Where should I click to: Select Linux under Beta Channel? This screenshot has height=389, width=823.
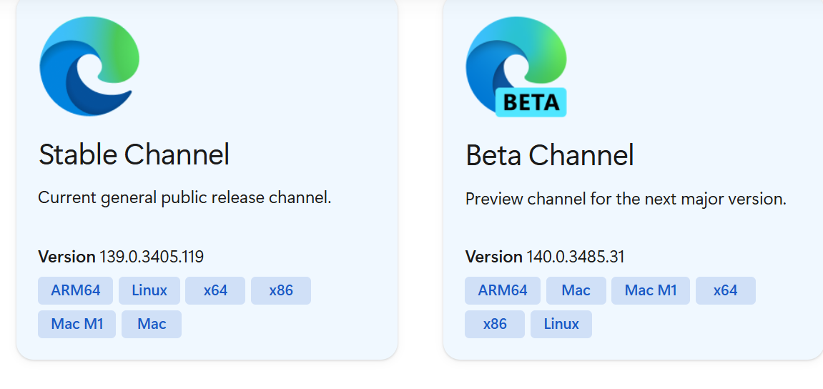(561, 324)
